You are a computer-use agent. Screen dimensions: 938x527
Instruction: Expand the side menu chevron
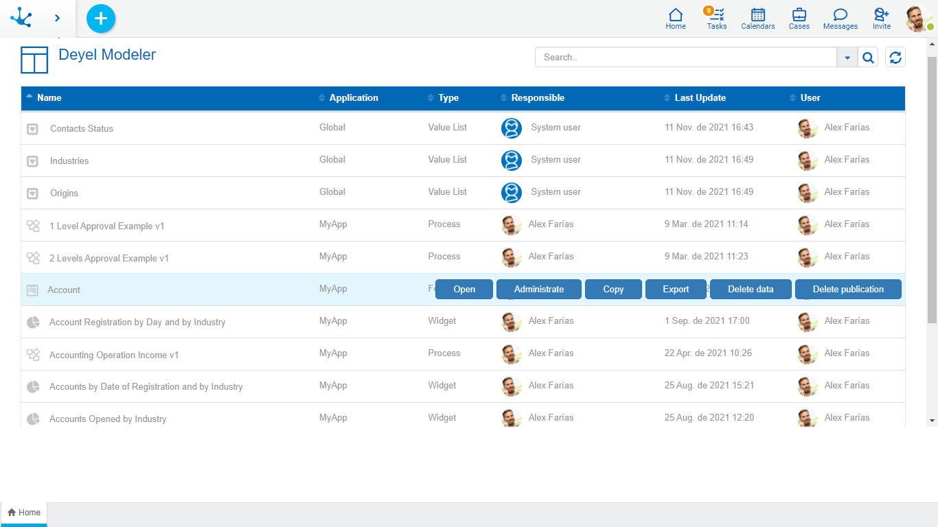[x=58, y=19]
